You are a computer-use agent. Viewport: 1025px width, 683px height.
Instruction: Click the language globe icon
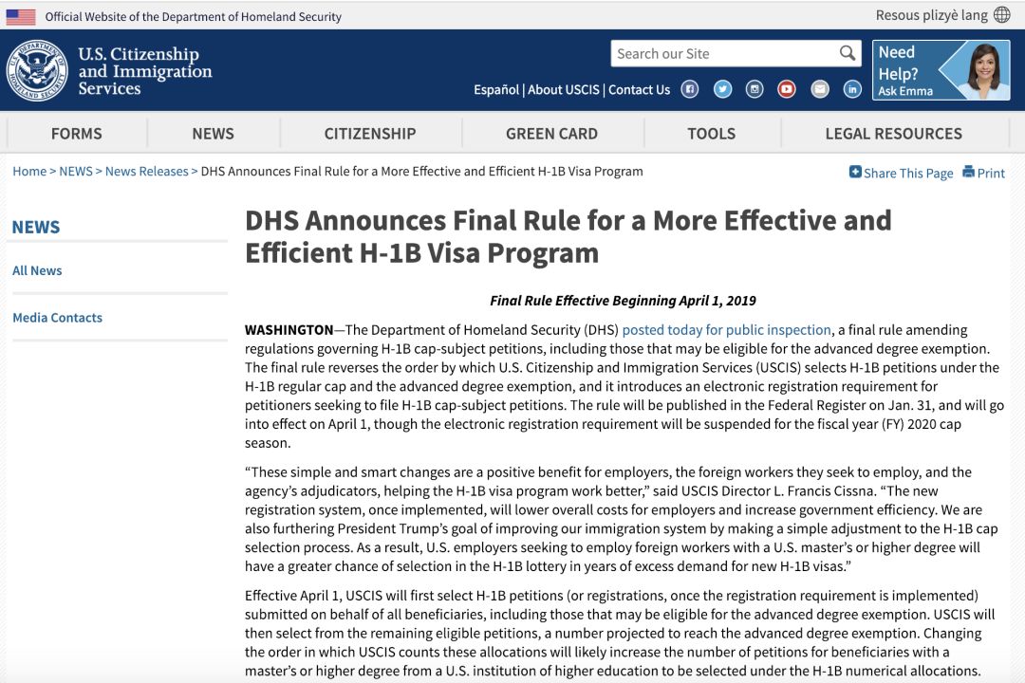point(1002,15)
